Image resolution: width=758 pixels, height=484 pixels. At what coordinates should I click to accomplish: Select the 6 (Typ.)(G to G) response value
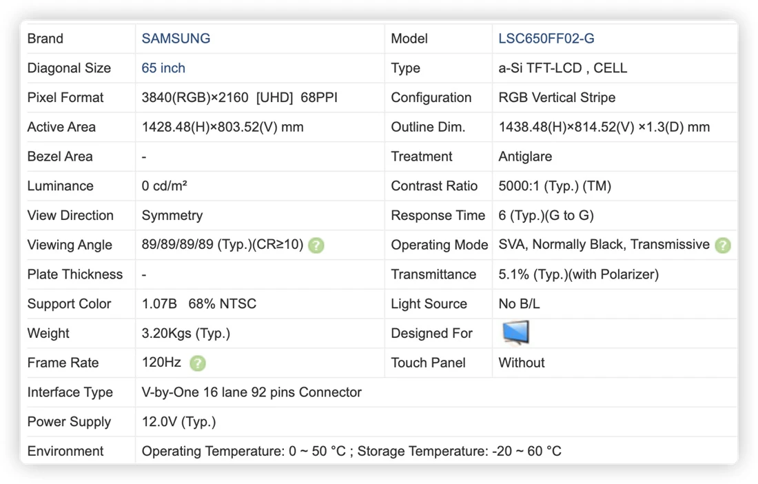[546, 216]
